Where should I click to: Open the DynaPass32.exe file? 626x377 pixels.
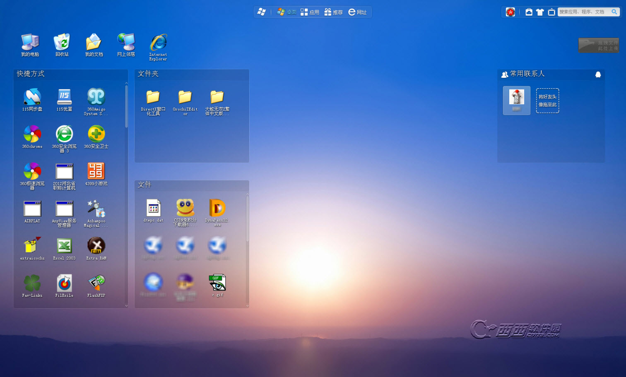point(217,208)
